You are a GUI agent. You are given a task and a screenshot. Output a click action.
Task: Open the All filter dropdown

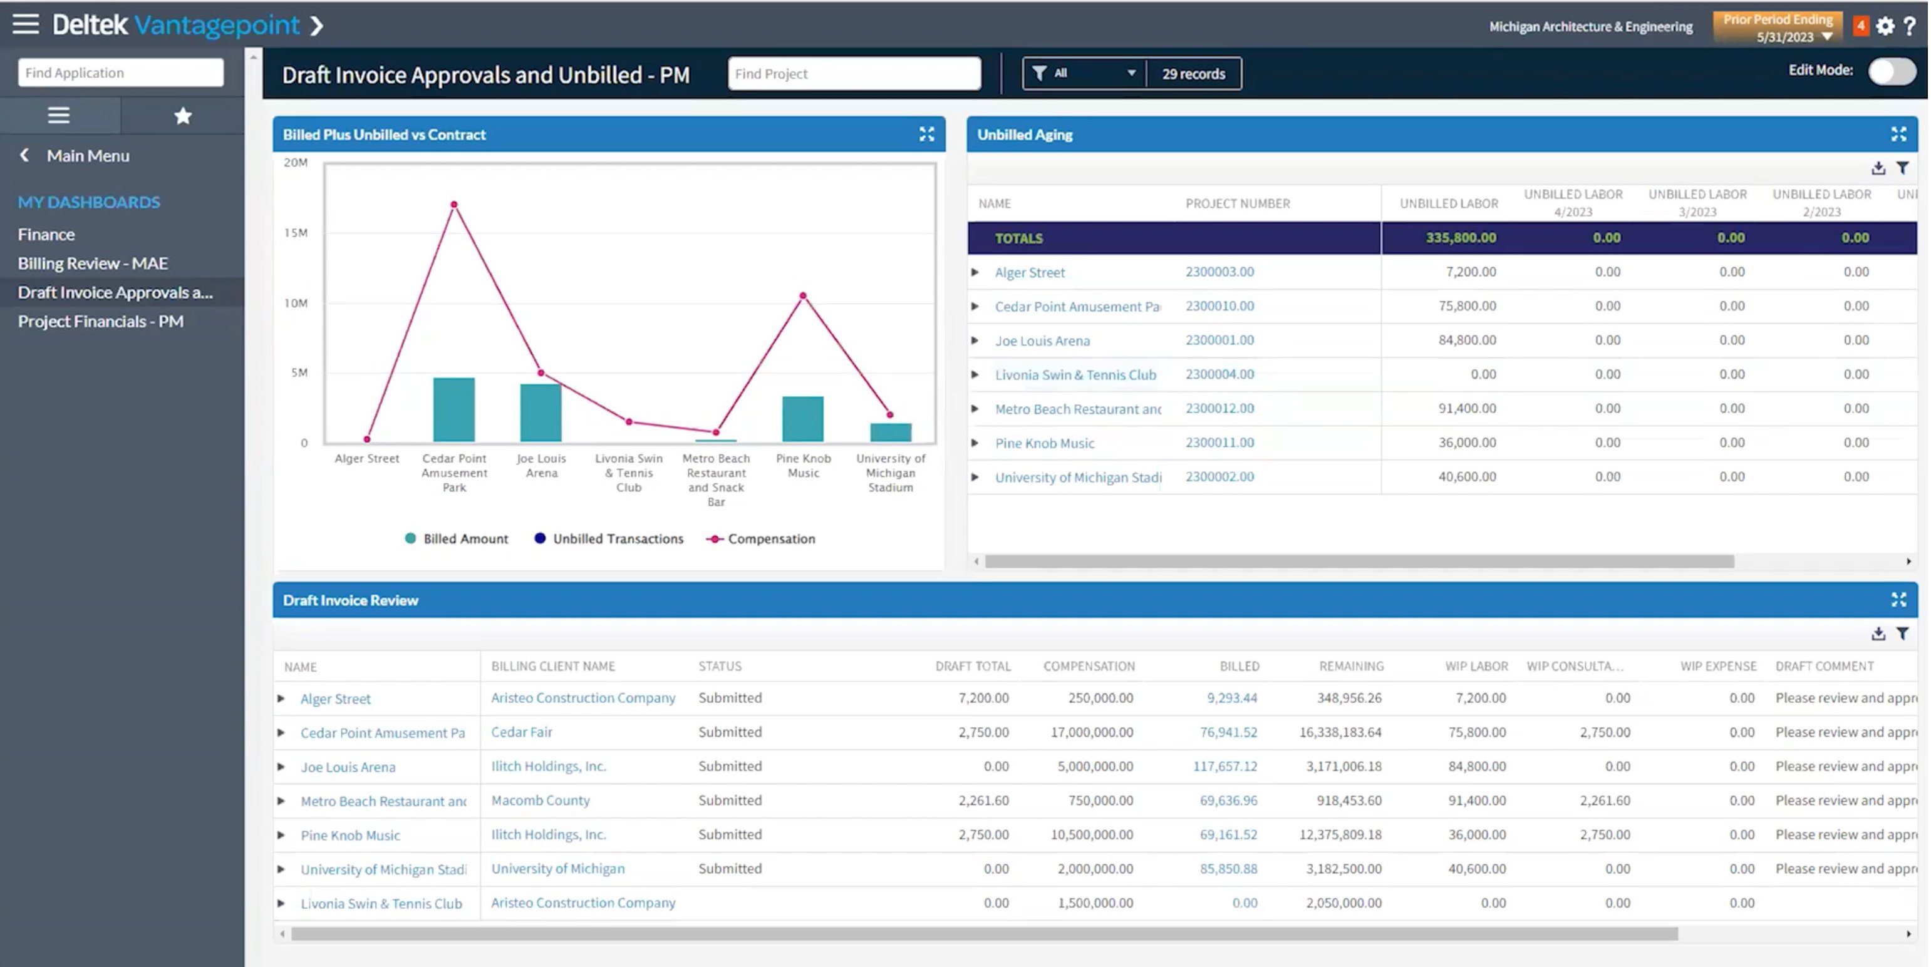[1082, 73]
